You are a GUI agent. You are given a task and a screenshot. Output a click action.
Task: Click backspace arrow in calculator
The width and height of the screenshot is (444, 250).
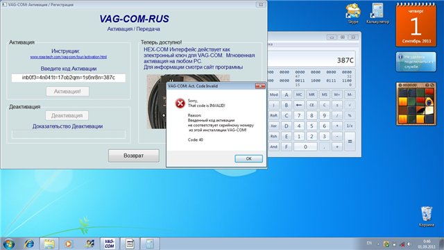click(x=299, y=105)
